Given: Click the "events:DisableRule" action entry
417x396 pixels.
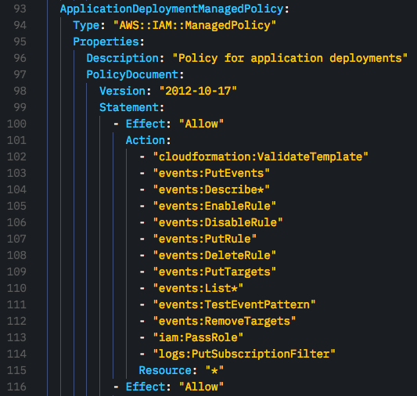Looking at the screenshot, I should pos(217,222).
